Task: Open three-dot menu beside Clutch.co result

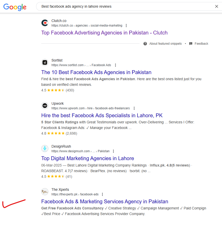Action: pyautogui.click(x=126, y=26)
